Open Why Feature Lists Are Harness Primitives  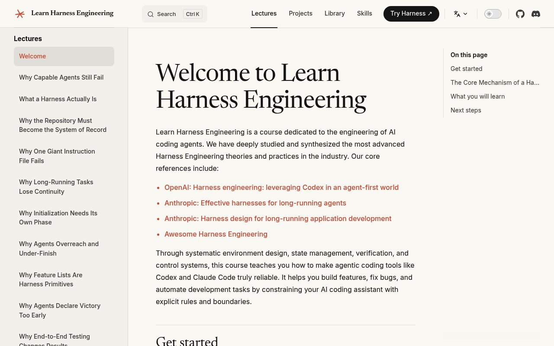(x=51, y=279)
